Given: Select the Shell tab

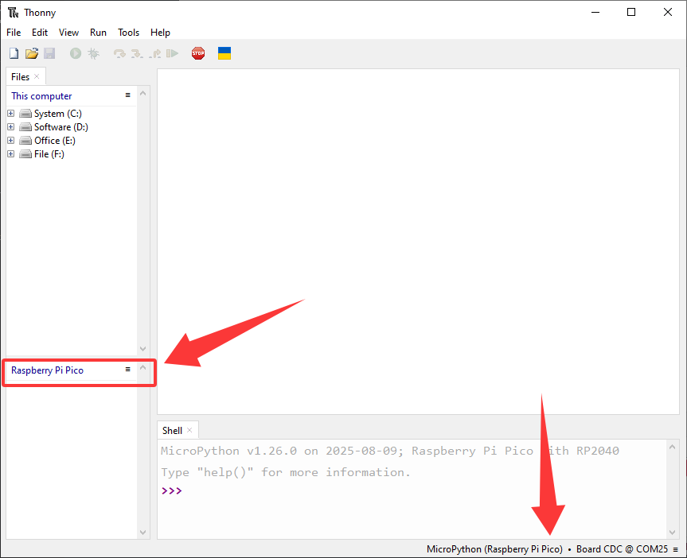Looking at the screenshot, I should pos(172,431).
